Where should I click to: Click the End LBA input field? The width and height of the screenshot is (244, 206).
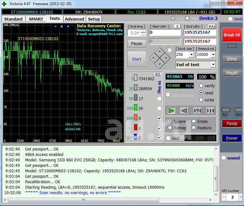(200, 32)
